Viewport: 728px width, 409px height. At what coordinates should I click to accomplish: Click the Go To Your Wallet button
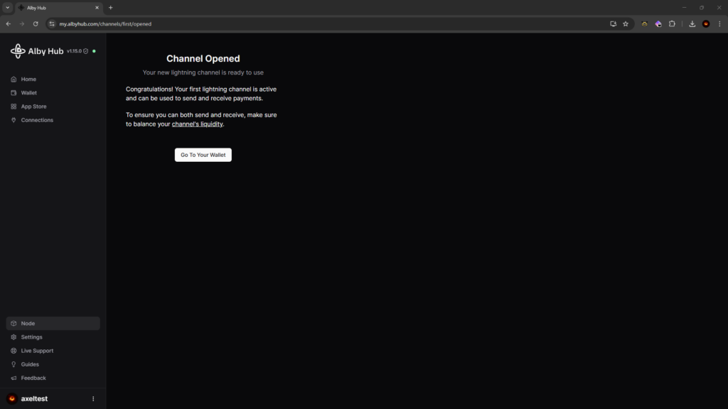coord(203,155)
